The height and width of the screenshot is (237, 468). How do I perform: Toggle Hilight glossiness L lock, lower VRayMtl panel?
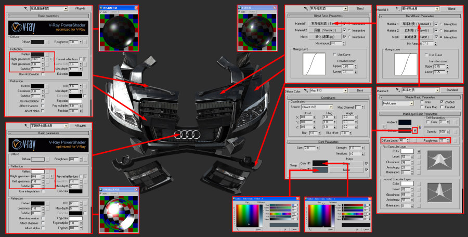pos(51,176)
